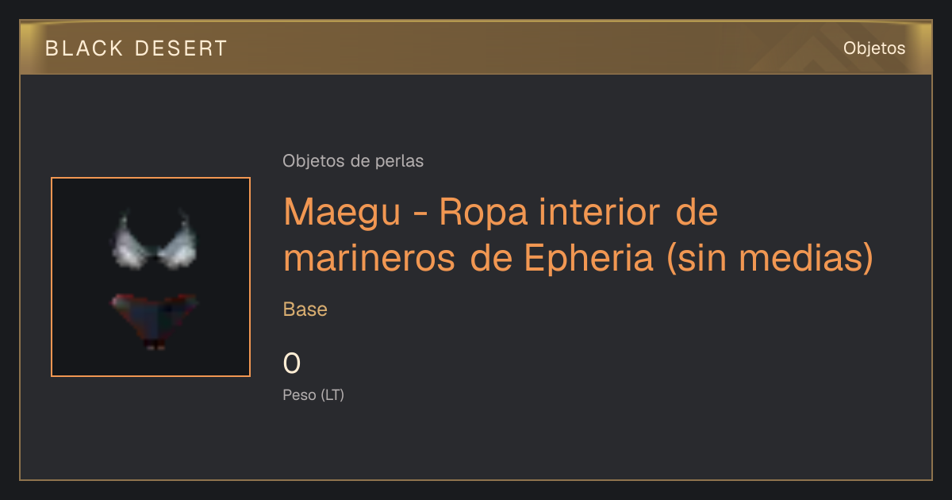Image resolution: width=952 pixels, height=500 pixels.
Task: Click the golden header banner center
Action: pyautogui.click(x=476, y=48)
